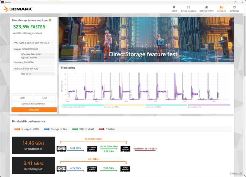This screenshot has width=246, height=177.
Task: Click NVMe SSD icon in DirectStorage off row
Action: 61,169
